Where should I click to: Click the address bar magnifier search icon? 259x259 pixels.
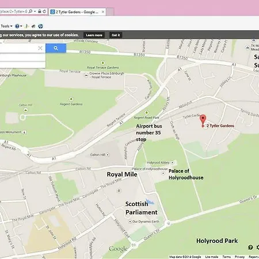(x=31, y=12)
